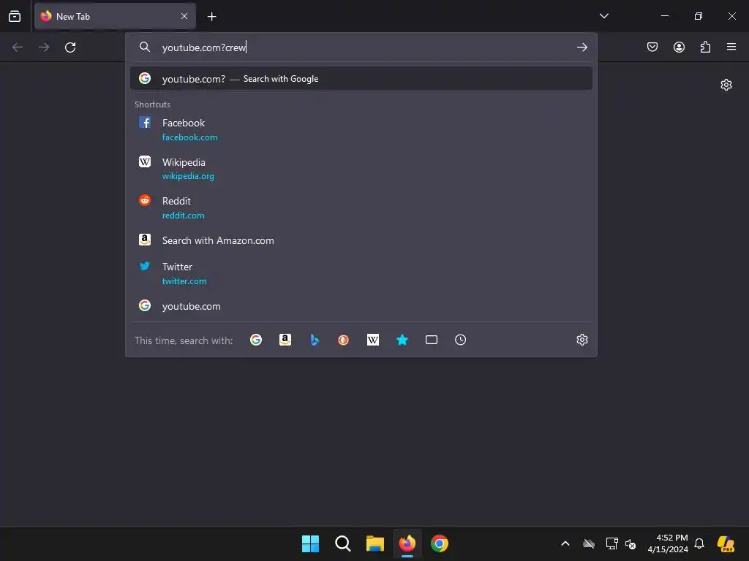Click the magnifier icon in address bar
This screenshot has height=561, width=749.
pyautogui.click(x=144, y=47)
